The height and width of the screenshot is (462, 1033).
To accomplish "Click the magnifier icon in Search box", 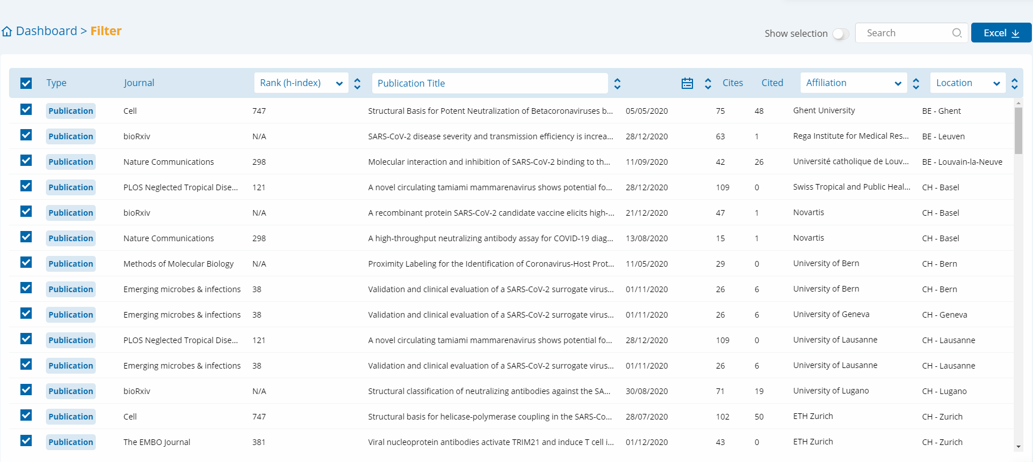I will 957,33.
